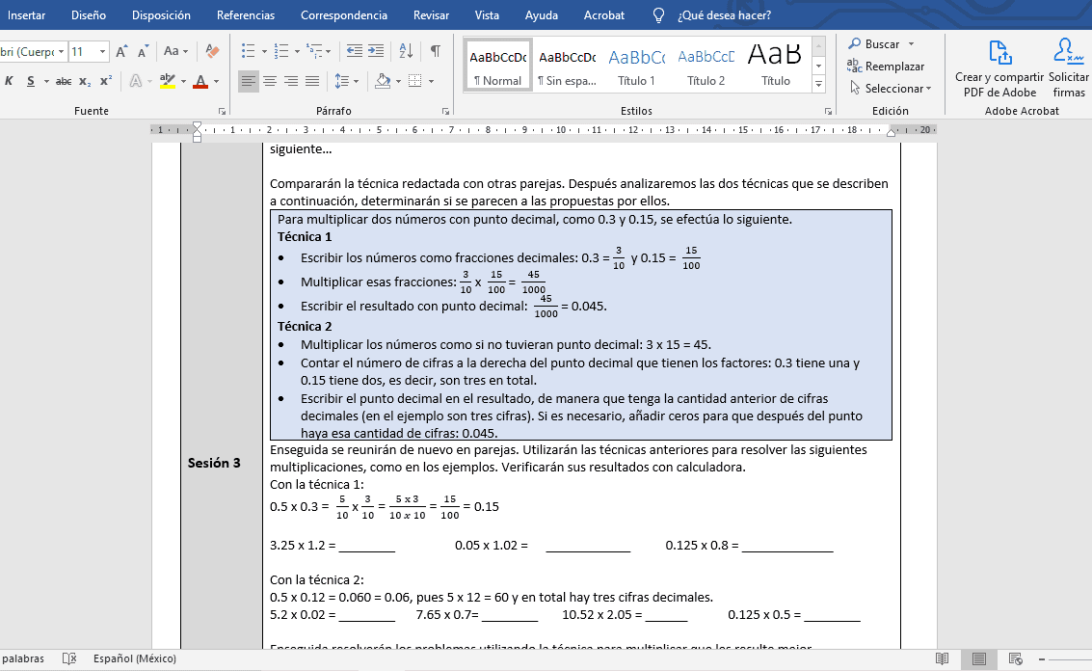Justify the paragraph text
This screenshot has width=1092, height=671.
tap(312, 82)
